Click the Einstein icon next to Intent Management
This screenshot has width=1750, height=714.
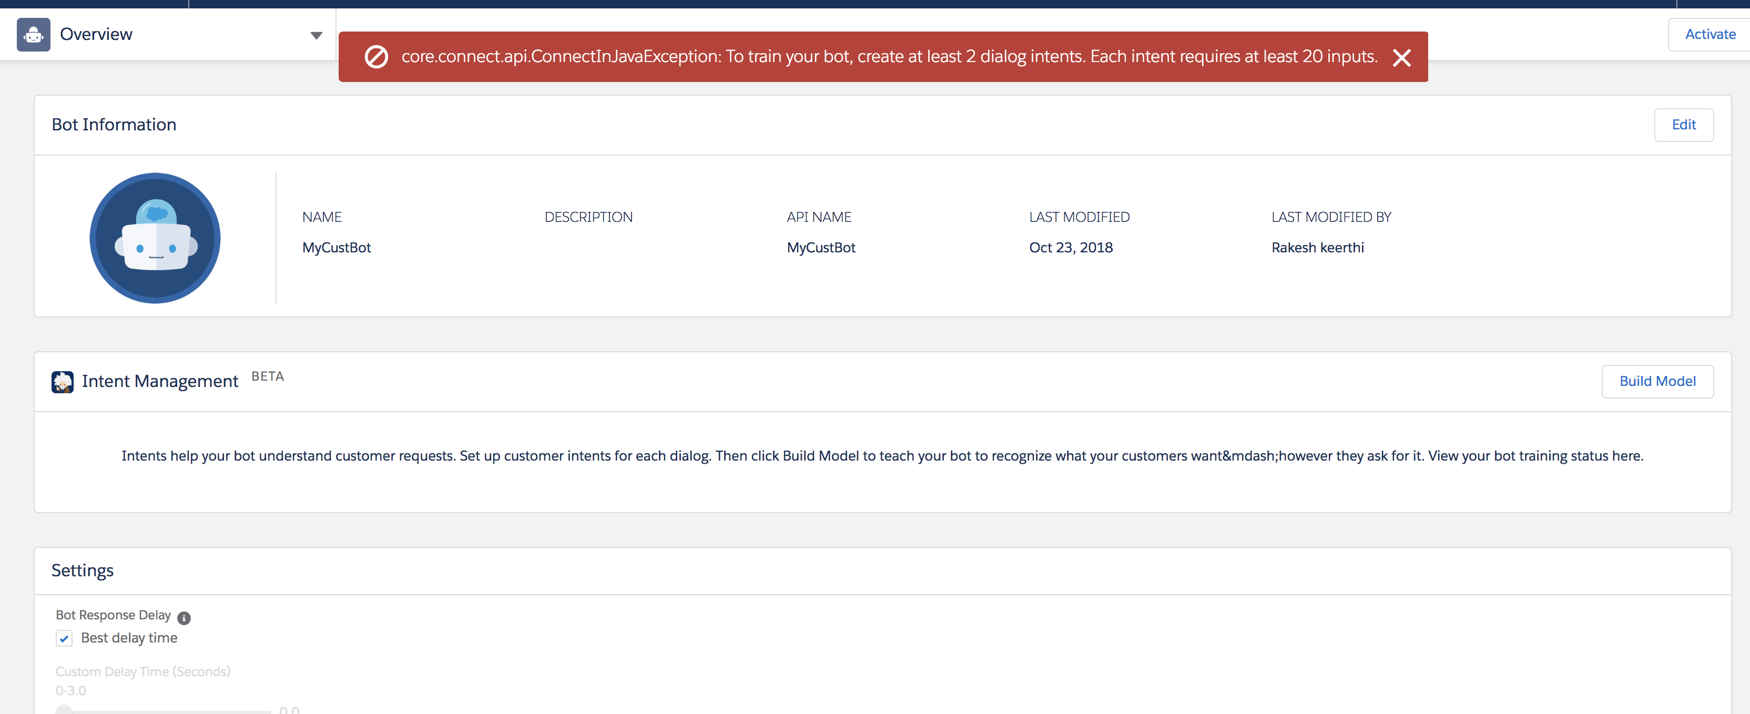pos(63,382)
